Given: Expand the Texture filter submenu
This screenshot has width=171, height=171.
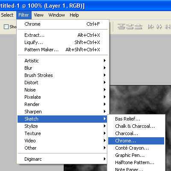Looking at the screenshot, I should pos(62,133).
